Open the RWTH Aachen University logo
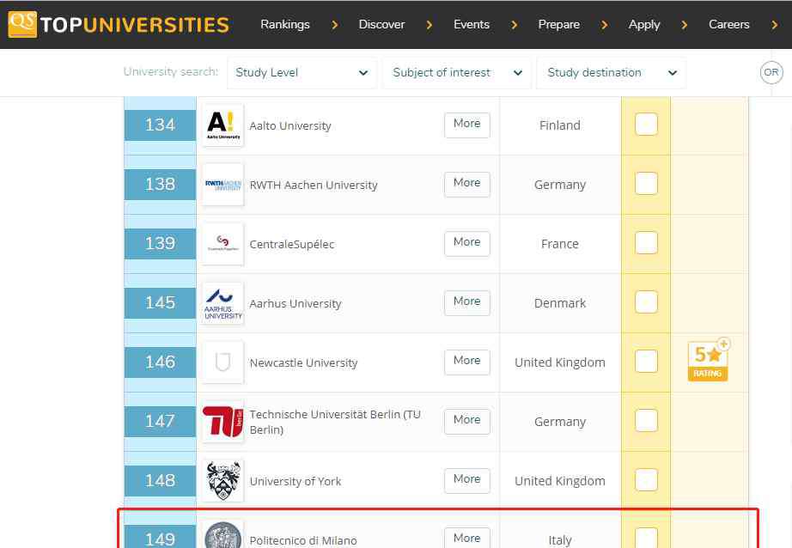Viewport: 792px width, 548px height. click(222, 185)
